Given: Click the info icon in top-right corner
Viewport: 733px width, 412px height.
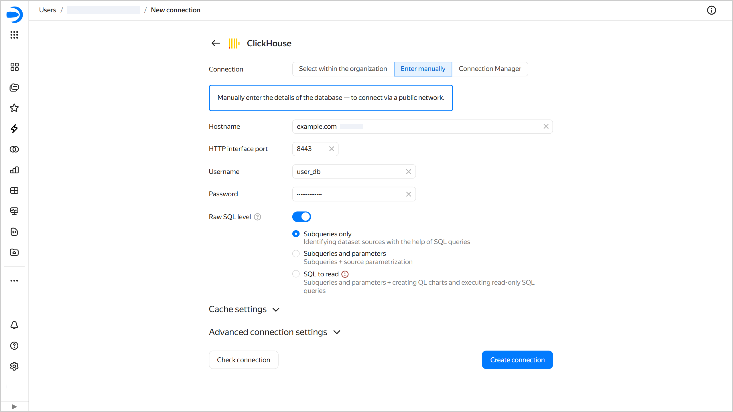Looking at the screenshot, I should (712, 10).
